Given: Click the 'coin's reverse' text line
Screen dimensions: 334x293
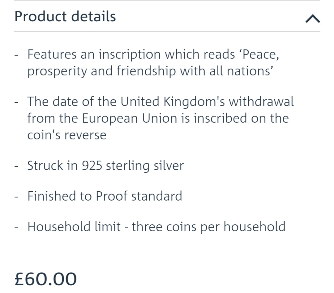Looking at the screenshot, I should click(x=67, y=135).
